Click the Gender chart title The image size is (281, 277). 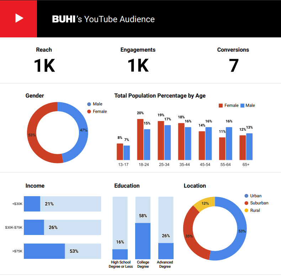point(35,96)
